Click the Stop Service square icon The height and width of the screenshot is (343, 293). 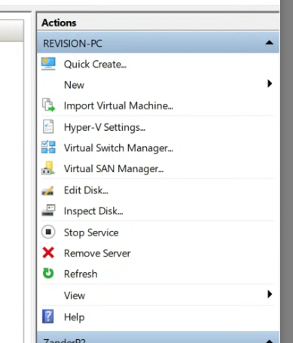(48, 232)
